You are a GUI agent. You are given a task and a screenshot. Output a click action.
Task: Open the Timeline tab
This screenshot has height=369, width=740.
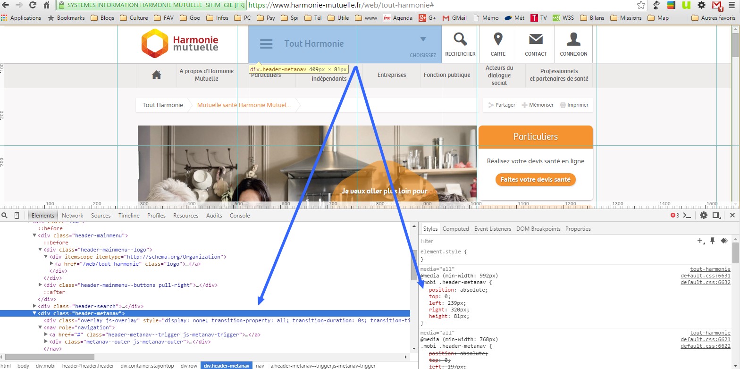[129, 216]
